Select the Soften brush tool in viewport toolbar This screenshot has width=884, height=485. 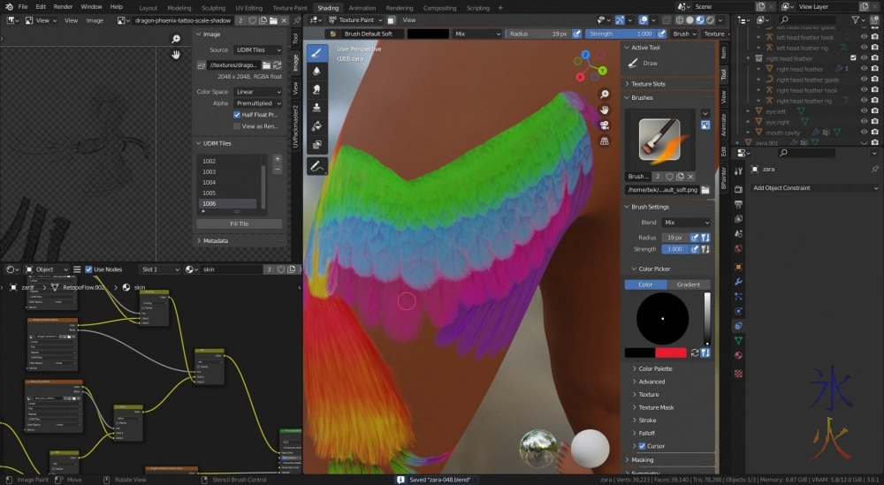point(317,71)
